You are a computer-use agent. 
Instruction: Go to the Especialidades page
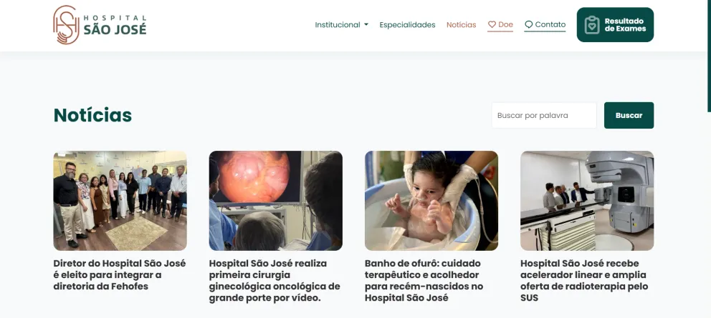(x=407, y=25)
